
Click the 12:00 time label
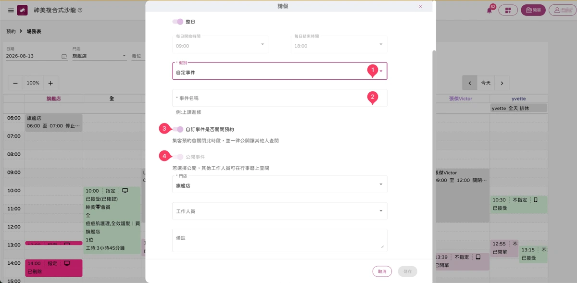[x=14, y=227]
